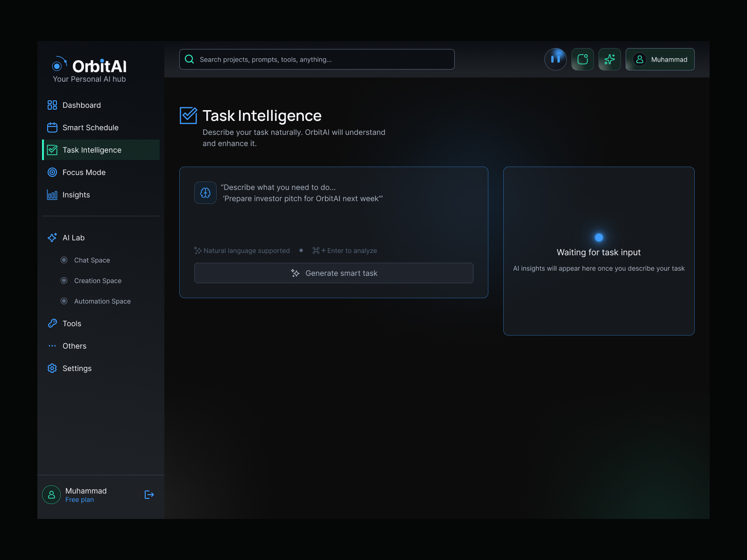Toggle the blue pause control in the header
Viewport: 747px width, 560px height.
tap(556, 59)
